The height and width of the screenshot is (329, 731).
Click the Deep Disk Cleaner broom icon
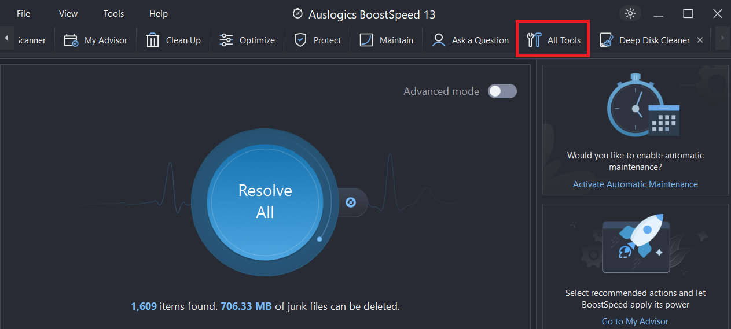click(606, 40)
